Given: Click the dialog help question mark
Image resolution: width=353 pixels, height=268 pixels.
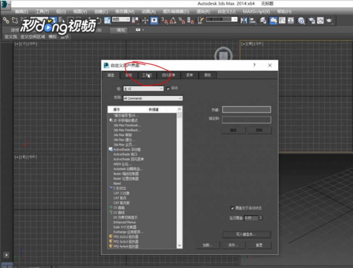Looking at the screenshot, I should coord(254,65).
